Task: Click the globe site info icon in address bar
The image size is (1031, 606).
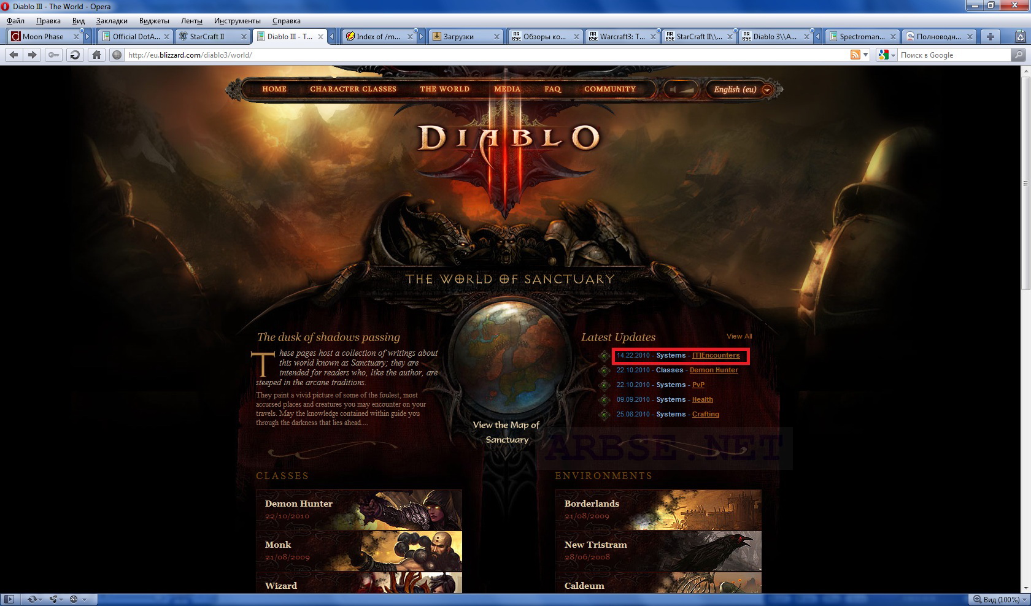Action: pyautogui.click(x=117, y=55)
